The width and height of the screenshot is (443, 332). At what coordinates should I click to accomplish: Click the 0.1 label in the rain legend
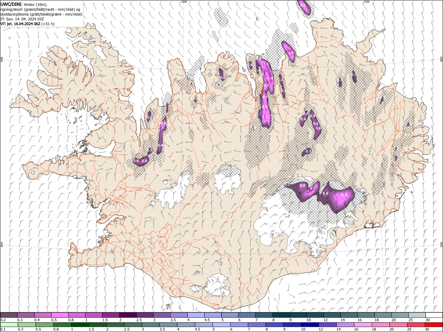(3, 330)
